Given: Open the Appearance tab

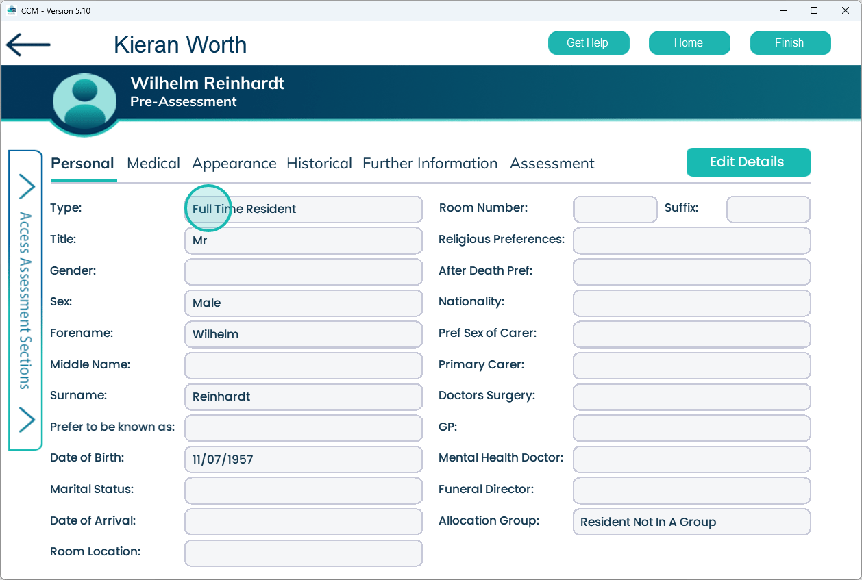Looking at the screenshot, I should [x=234, y=164].
